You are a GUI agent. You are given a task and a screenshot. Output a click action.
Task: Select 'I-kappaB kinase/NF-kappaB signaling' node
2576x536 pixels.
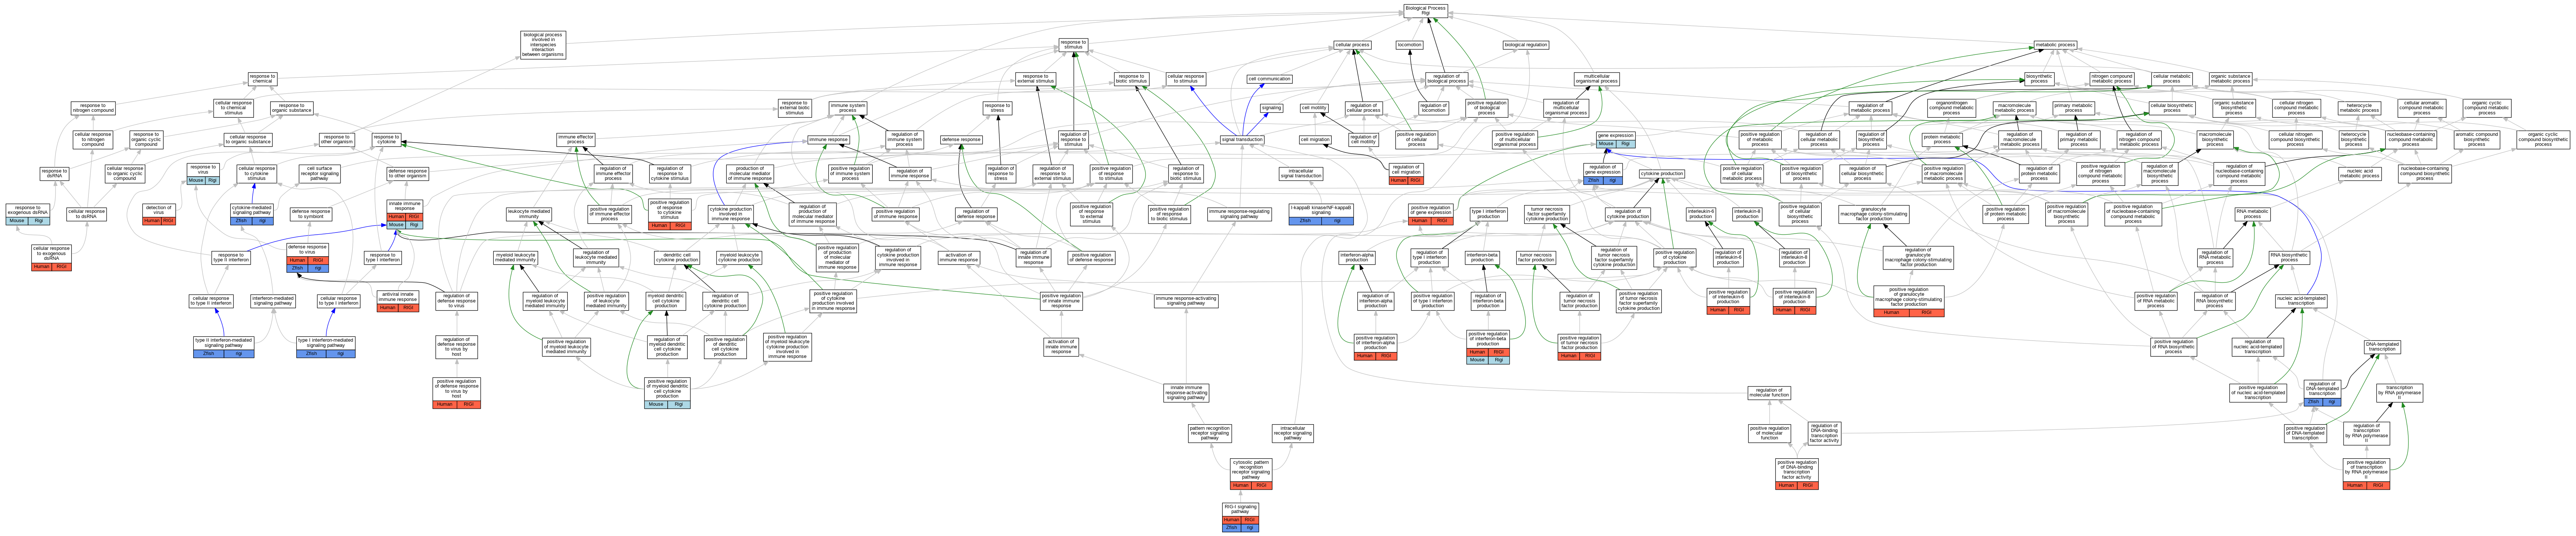tap(1321, 214)
